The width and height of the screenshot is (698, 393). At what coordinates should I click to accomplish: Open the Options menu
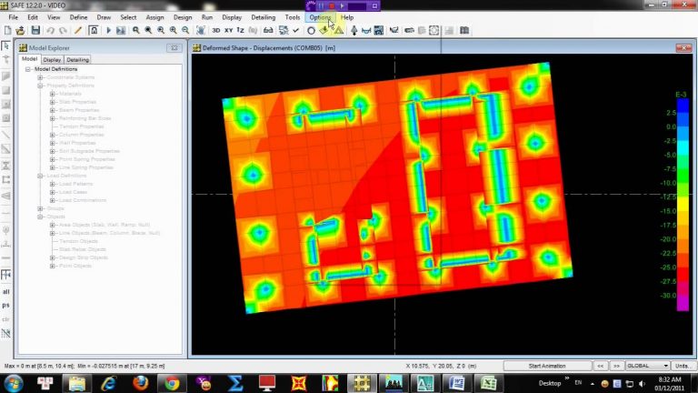pyautogui.click(x=320, y=17)
